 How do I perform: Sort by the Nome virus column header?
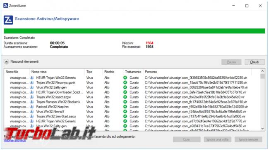[x=39, y=72]
